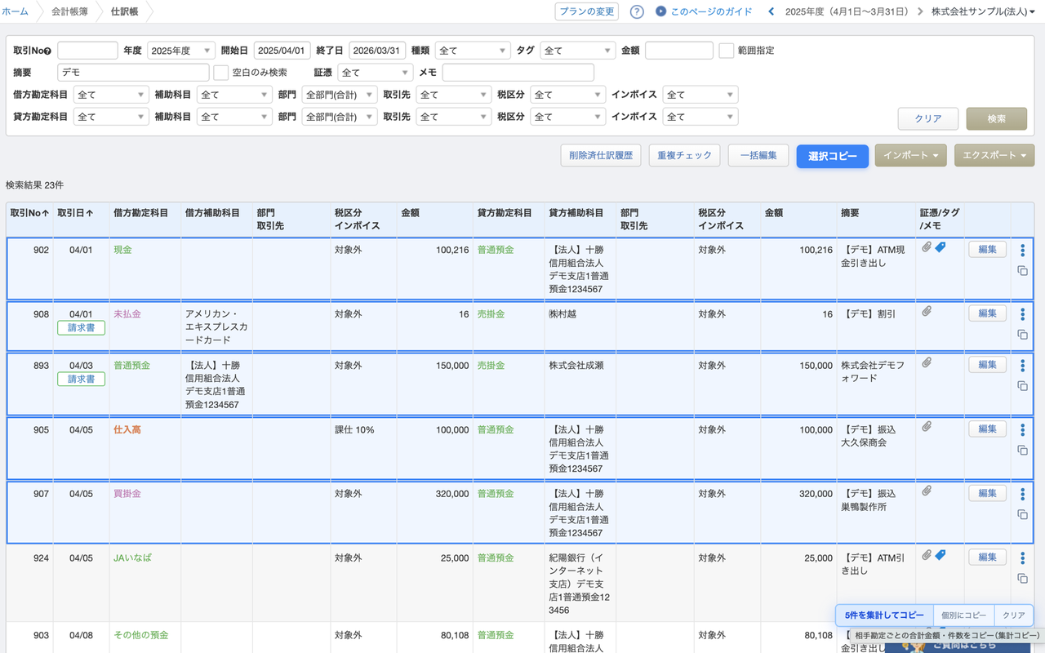This screenshot has width=1045, height=653.
Task: Click the tag icon on entry 924
Action: (x=940, y=555)
